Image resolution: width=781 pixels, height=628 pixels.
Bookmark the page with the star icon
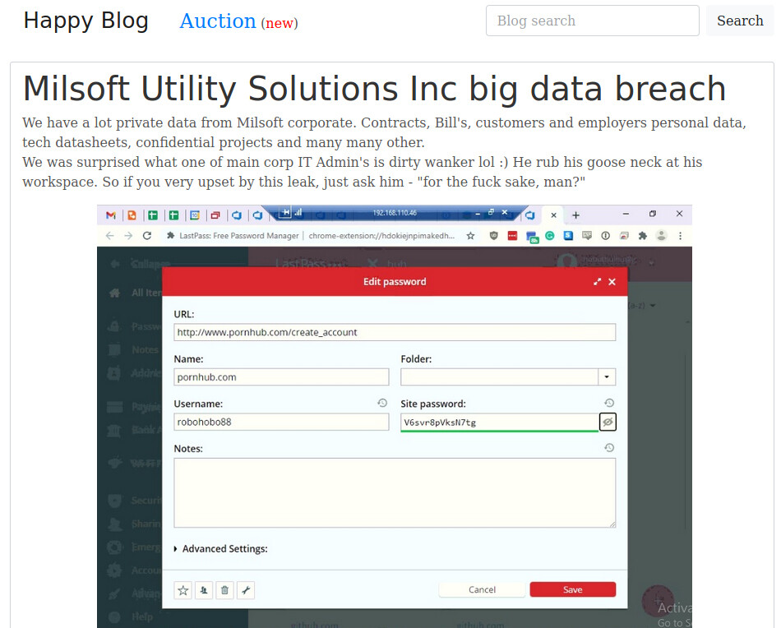click(470, 236)
